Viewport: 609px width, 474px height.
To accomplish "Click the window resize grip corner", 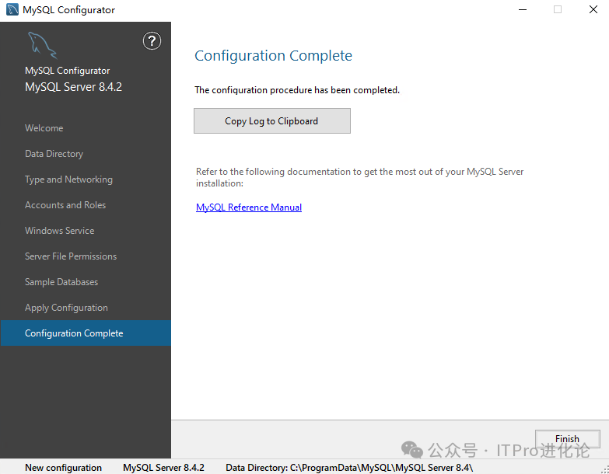I will pyautogui.click(x=605, y=470).
